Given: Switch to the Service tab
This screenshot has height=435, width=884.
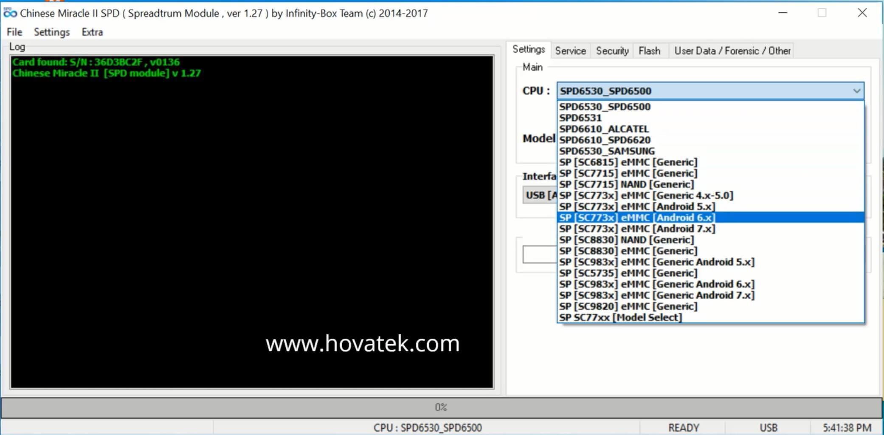Looking at the screenshot, I should (x=570, y=51).
